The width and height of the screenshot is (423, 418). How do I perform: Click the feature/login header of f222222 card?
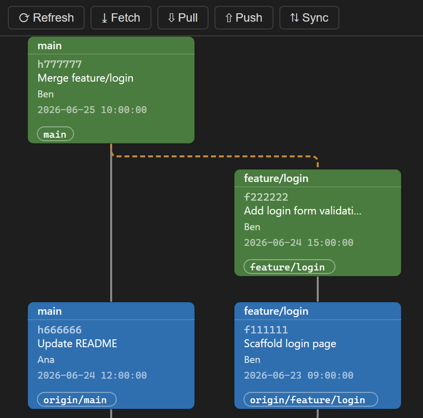point(318,178)
